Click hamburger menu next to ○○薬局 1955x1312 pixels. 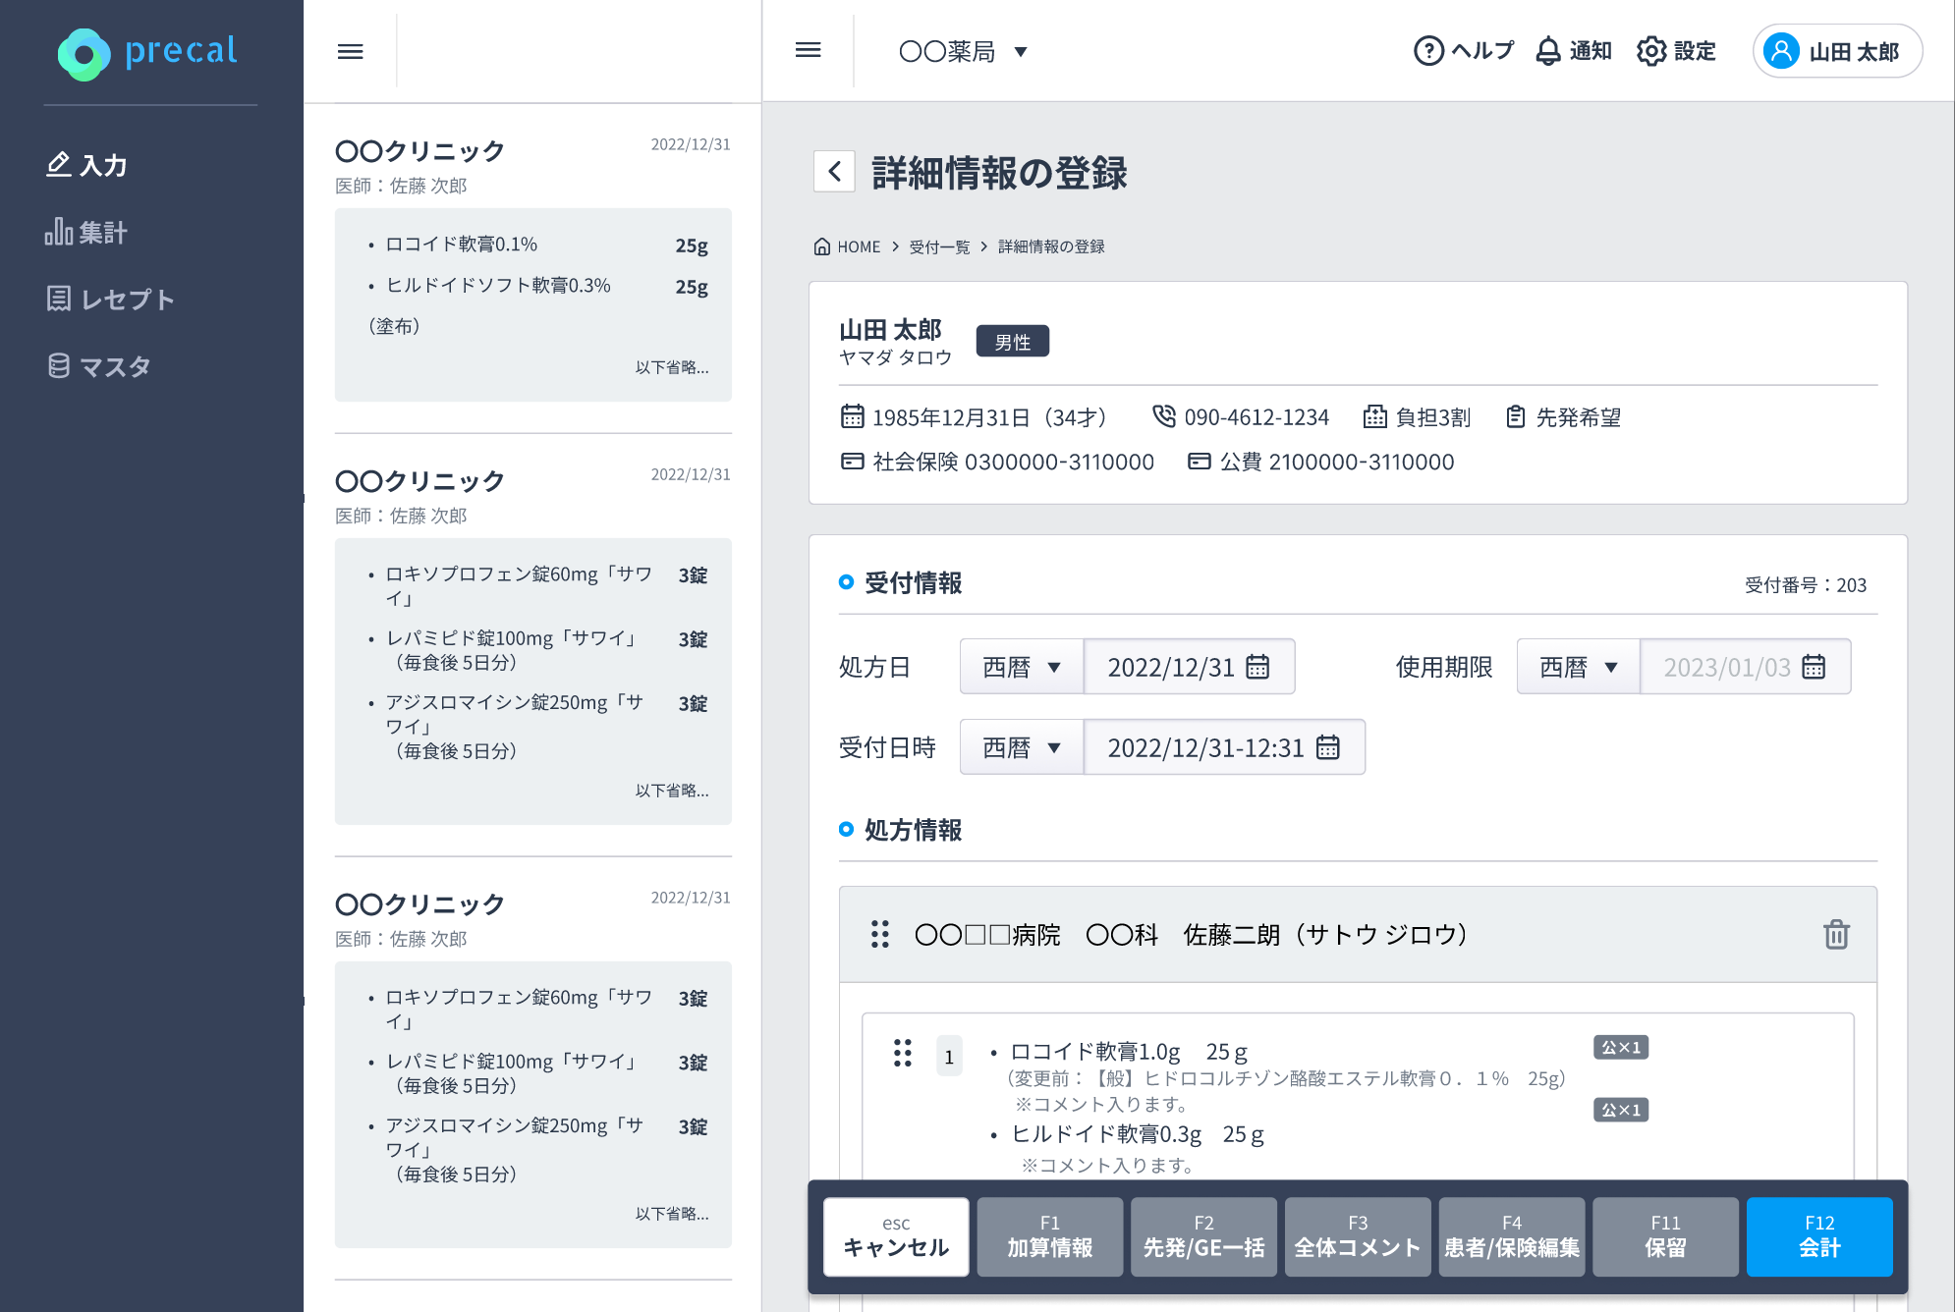tap(808, 50)
